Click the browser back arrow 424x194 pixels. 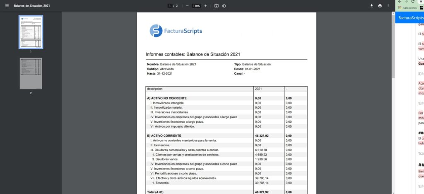[x=400, y=2]
